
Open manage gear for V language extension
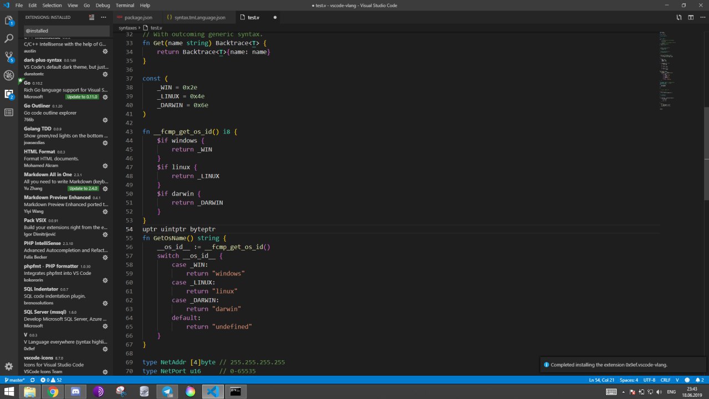click(x=105, y=349)
